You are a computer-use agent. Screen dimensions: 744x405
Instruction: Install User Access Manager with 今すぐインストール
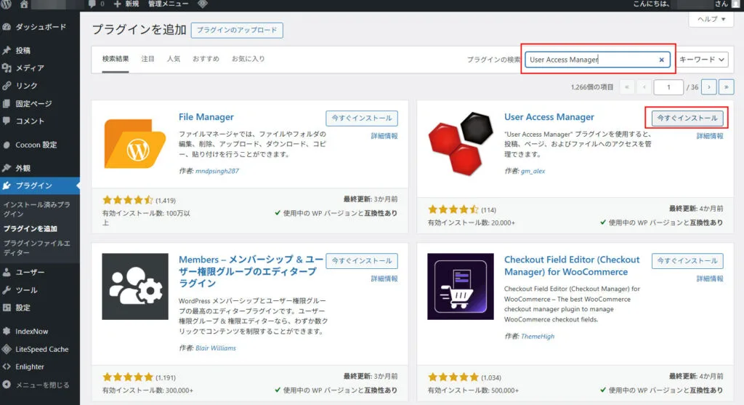point(687,118)
